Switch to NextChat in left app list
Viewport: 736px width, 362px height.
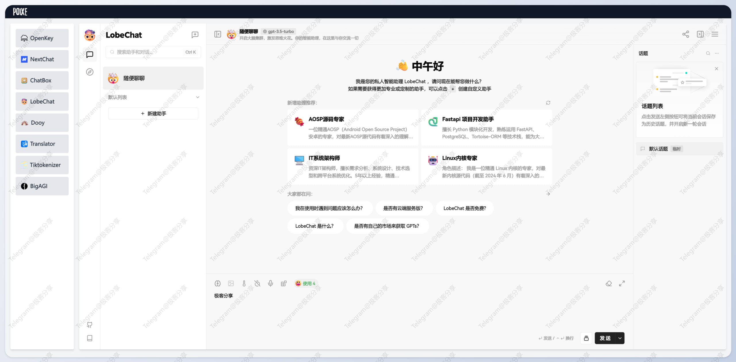(42, 59)
